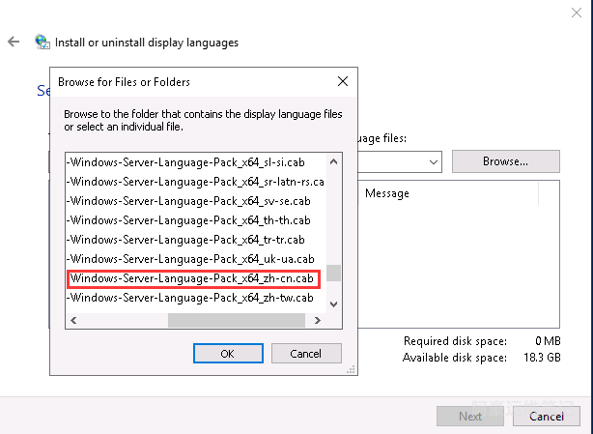Click the Browse... button
This screenshot has width=593, height=434.
(x=505, y=160)
